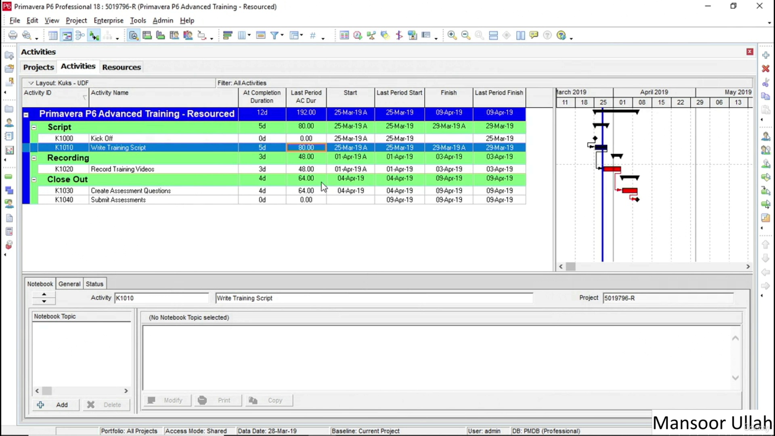Expand the Filter dropdown arrow
Image resolution: width=775 pixels, height=436 pixels.
point(282,36)
